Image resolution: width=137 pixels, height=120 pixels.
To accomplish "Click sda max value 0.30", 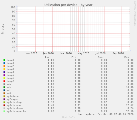I will (130, 84).
